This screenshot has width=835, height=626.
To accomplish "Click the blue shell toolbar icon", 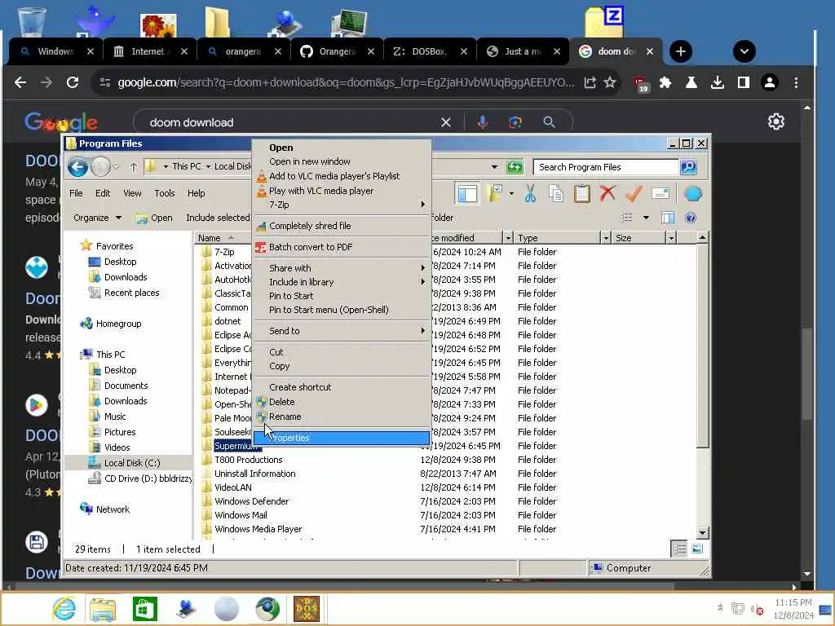I will [x=693, y=194].
